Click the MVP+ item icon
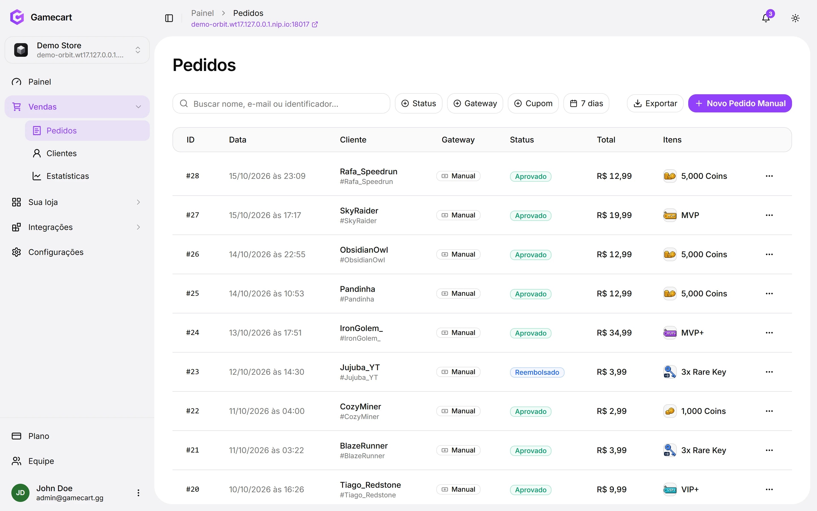 pos(670,333)
